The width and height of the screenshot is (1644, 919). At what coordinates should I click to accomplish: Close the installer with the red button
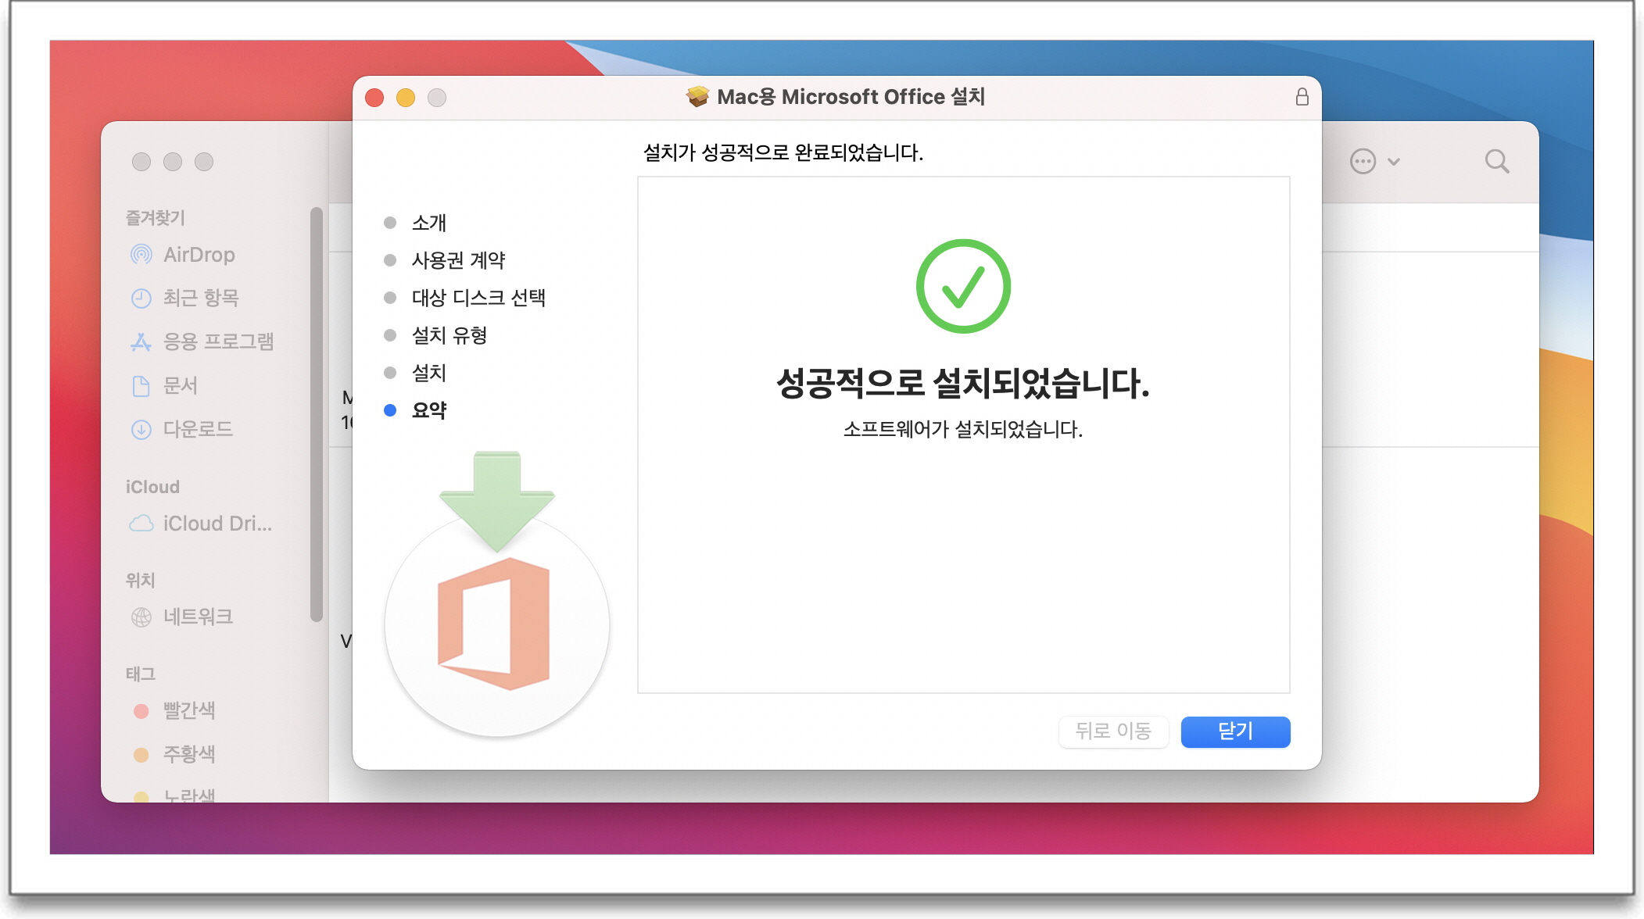[374, 98]
